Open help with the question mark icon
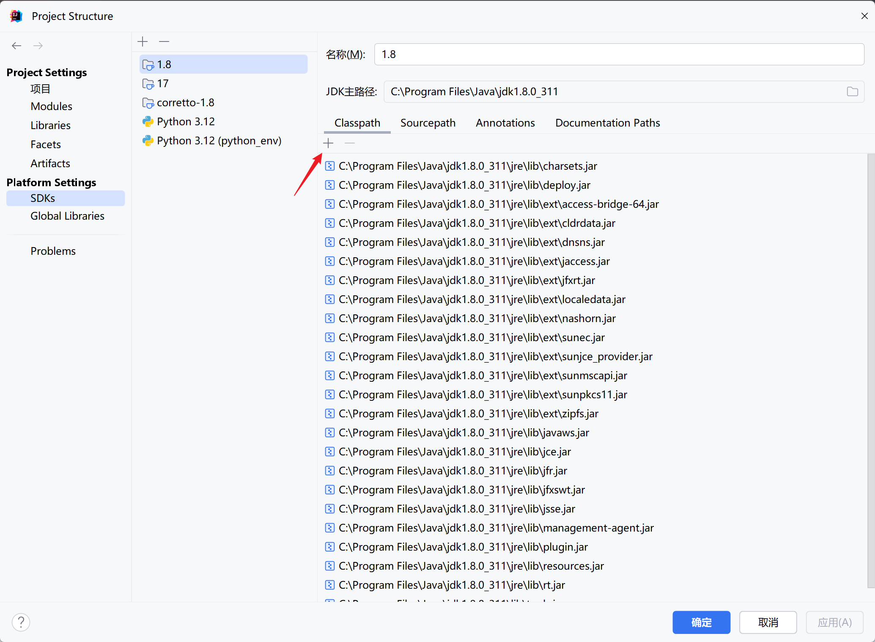Image resolution: width=875 pixels, height=642 pixels. (21, 622)
